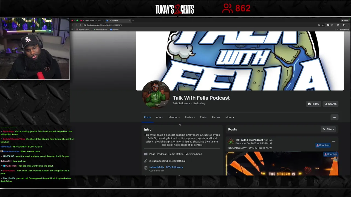Click the Page category flag icon
Viewport: 351px width, 197px height.
[146, 154]
